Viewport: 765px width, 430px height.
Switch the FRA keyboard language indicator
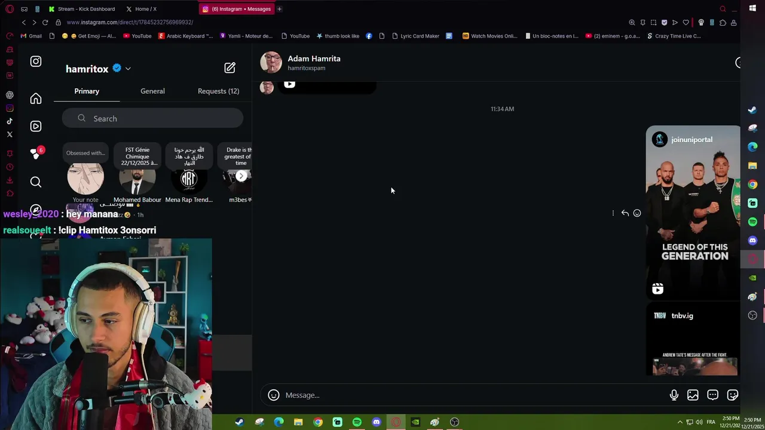point(711,422)
